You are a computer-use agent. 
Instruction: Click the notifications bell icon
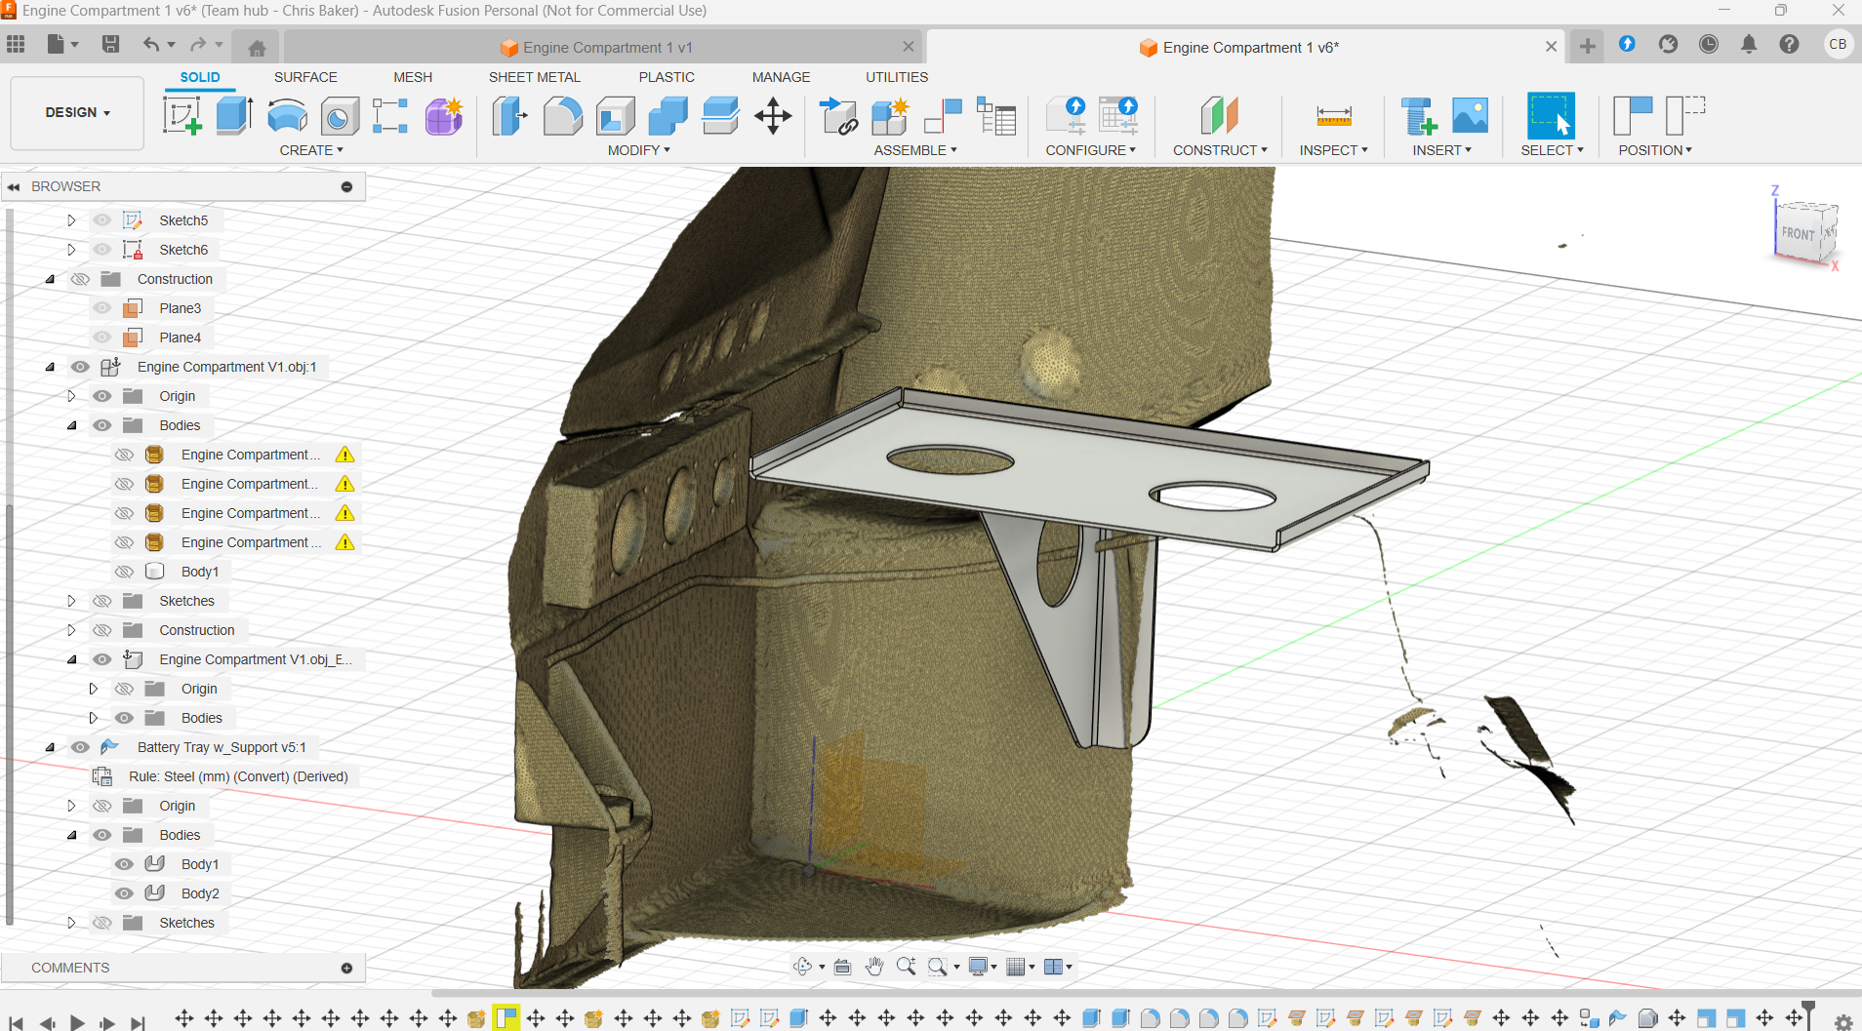1748,45
